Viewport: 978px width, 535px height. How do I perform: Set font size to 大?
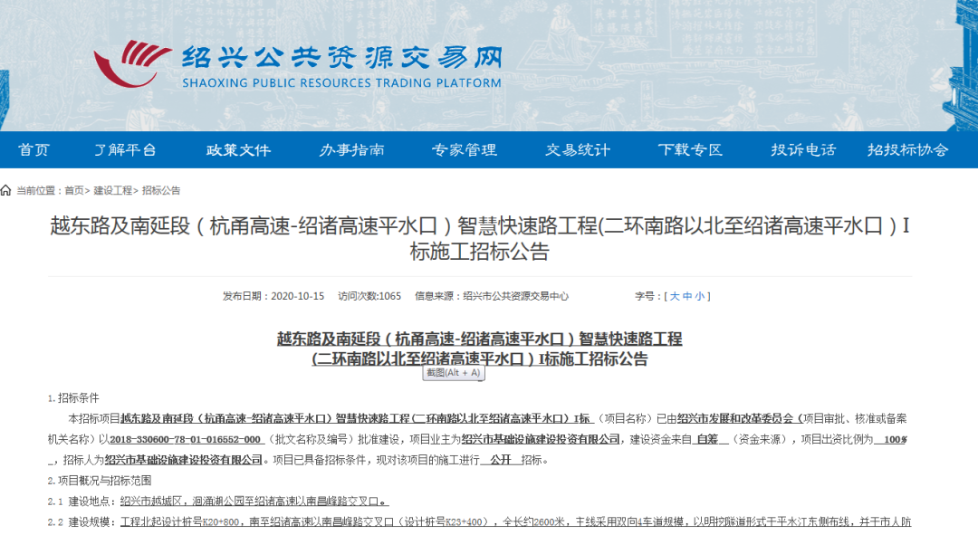coord(675,296)
